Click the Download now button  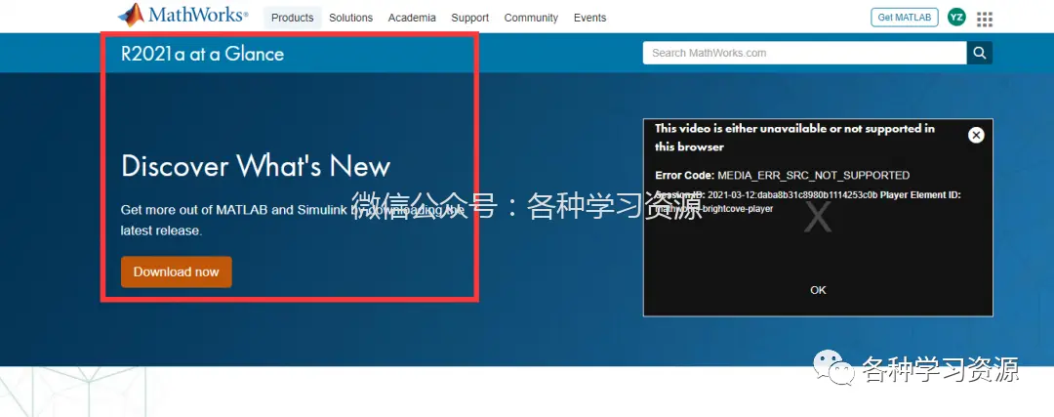click(x=176, y=271)
